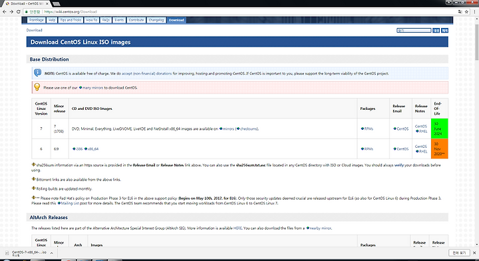This screenshot has width=479, height=261.
Task: Click the green secure padlock icon
Action: click(27, 11)
